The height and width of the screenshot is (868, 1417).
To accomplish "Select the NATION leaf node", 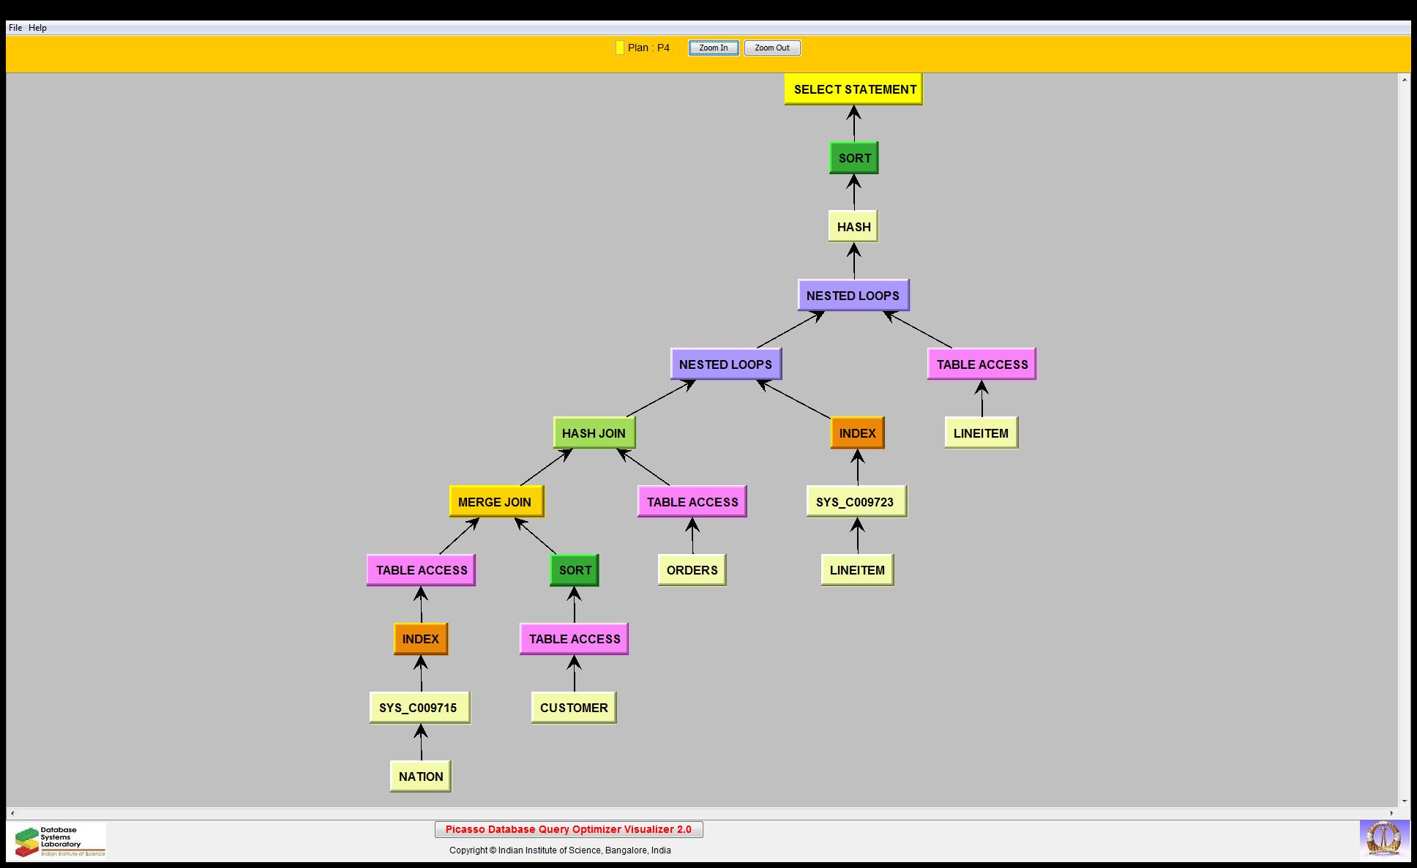I will click(420, 777).
